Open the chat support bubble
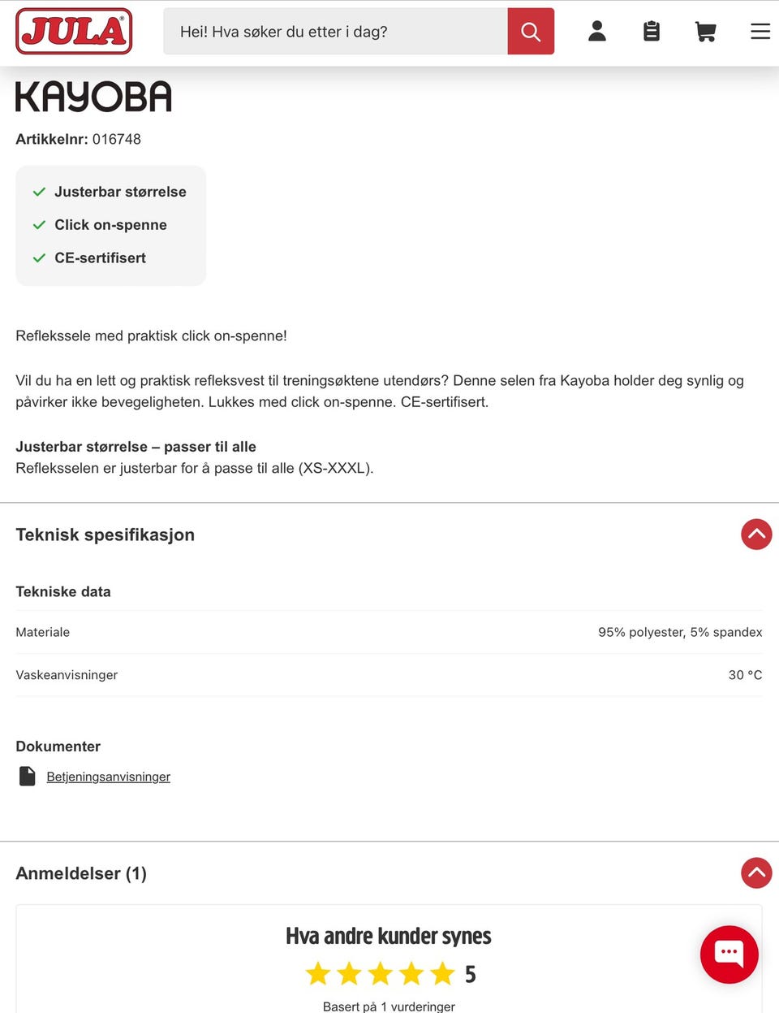Image resolution: width=779 pixels, height=1013 pixels. tap(729, 955)
